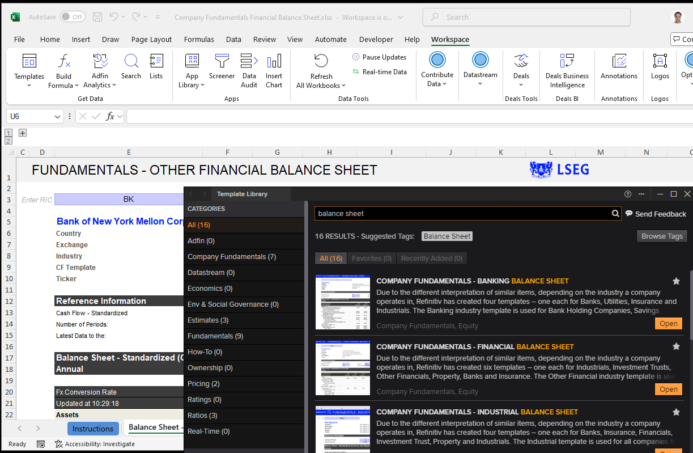
Task: Expand Datastream dropdown arrow
Action: (480, 84)
